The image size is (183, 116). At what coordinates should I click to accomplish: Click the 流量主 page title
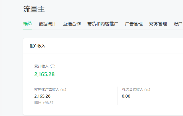pyautogui.click(x=34, y=9)
